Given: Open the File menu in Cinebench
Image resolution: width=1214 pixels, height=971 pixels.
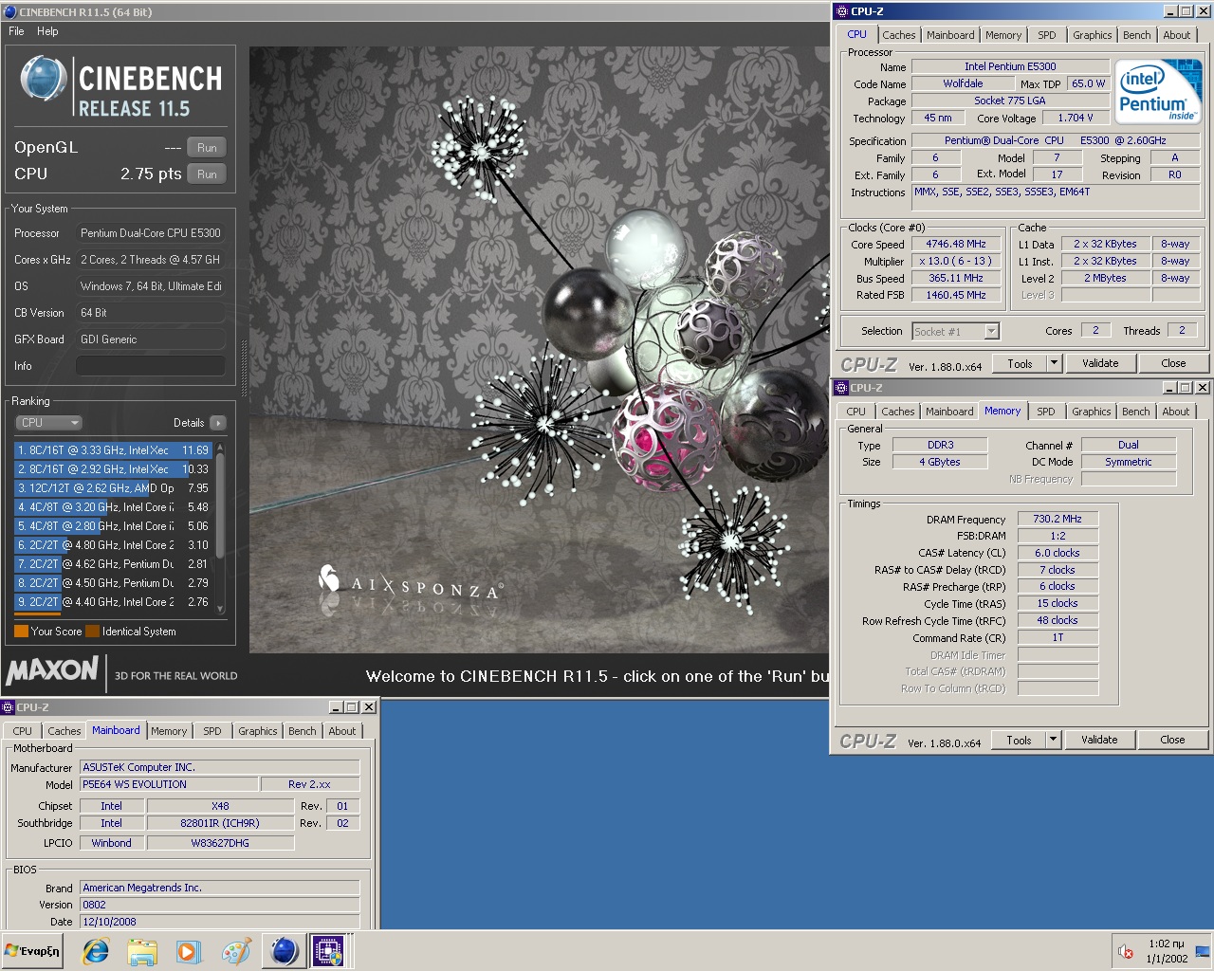Looking at the screenshot, I should coord(16,31).
